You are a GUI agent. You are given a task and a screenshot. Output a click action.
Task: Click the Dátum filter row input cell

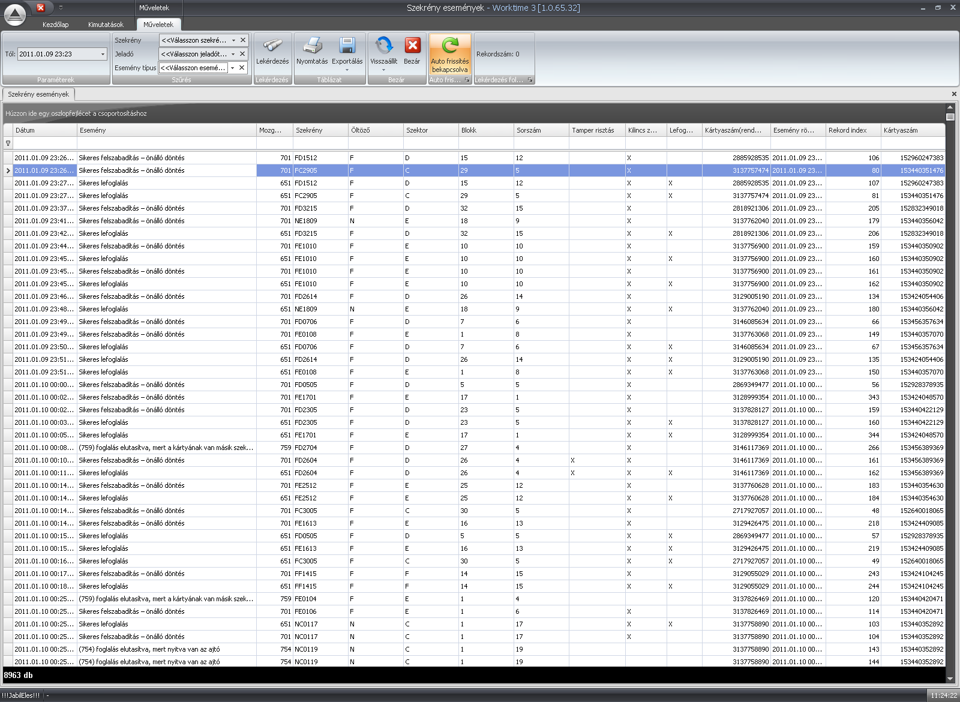click(45, 143)
